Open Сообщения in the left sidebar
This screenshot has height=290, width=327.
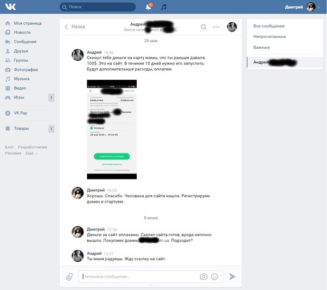pos(25,42)
